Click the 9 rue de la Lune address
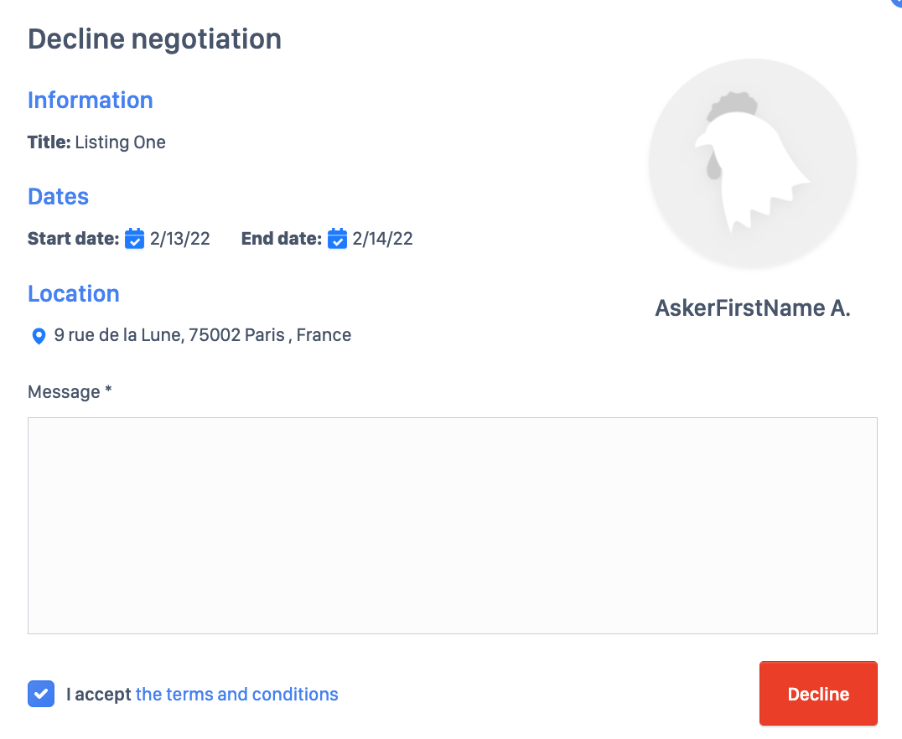The image size is (902, 739). tap(202, 336)
